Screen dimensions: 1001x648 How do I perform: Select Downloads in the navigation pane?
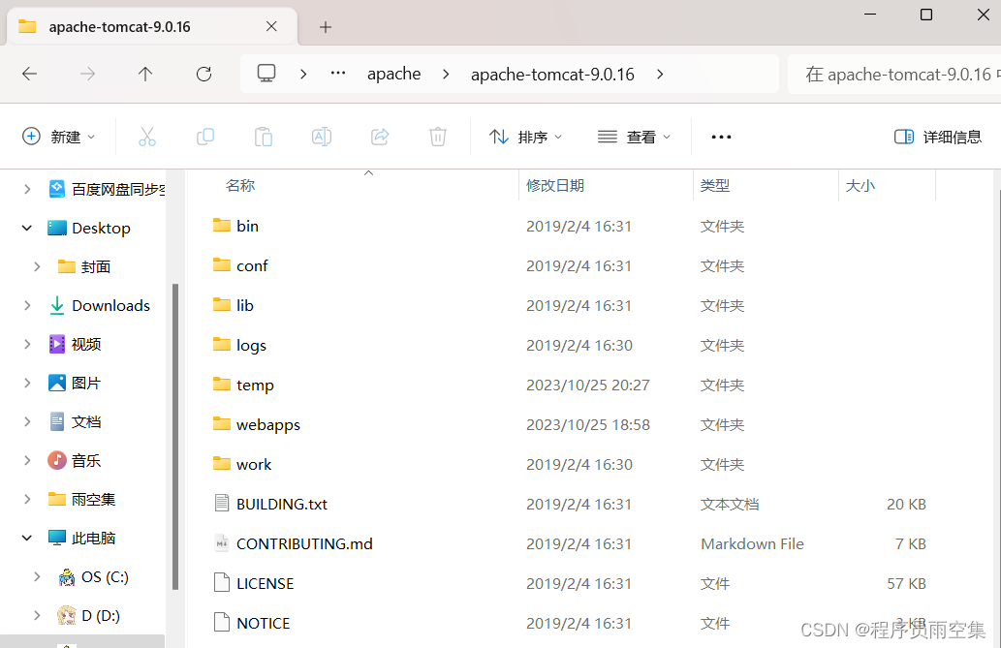(x=110, y=306)
